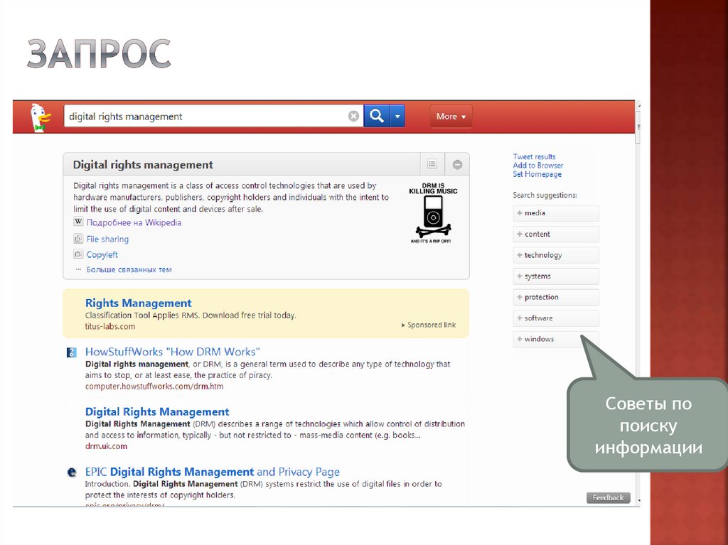Collapse the info box with the minus icon
The image size is (728, 545).
click(x=457, y=164)
